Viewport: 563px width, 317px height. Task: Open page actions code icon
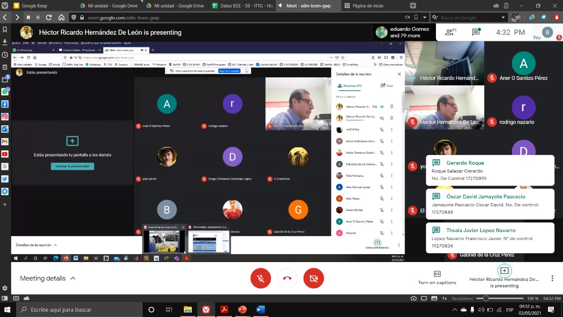[x=444, y=299]
